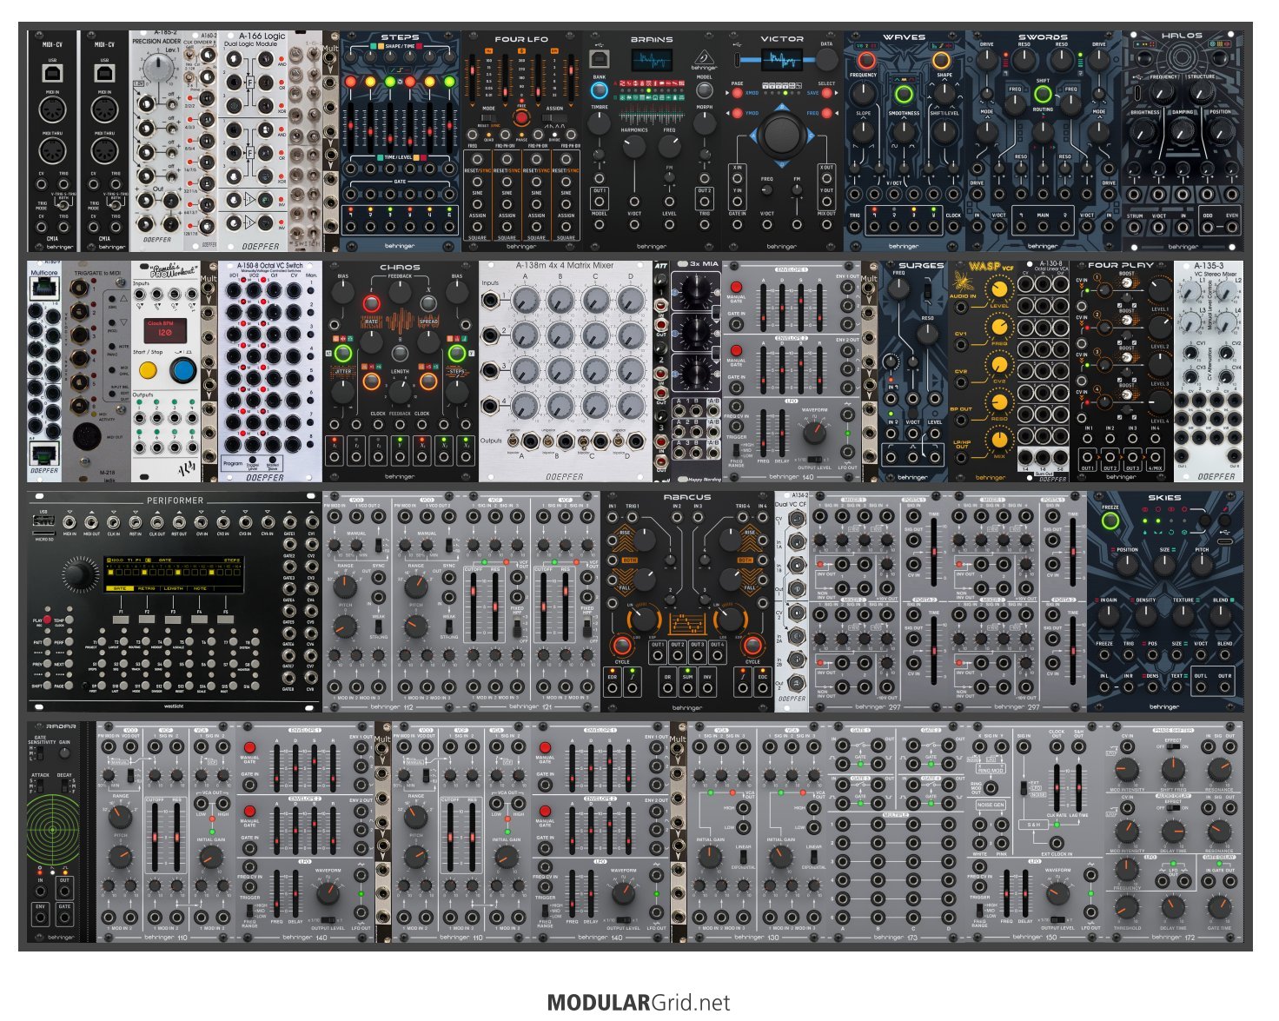Image resolution: width=1279 pixels, height=1021 pixels.
Task: Click the HARMONICS knob on Brains
Action: pos(634,145)
